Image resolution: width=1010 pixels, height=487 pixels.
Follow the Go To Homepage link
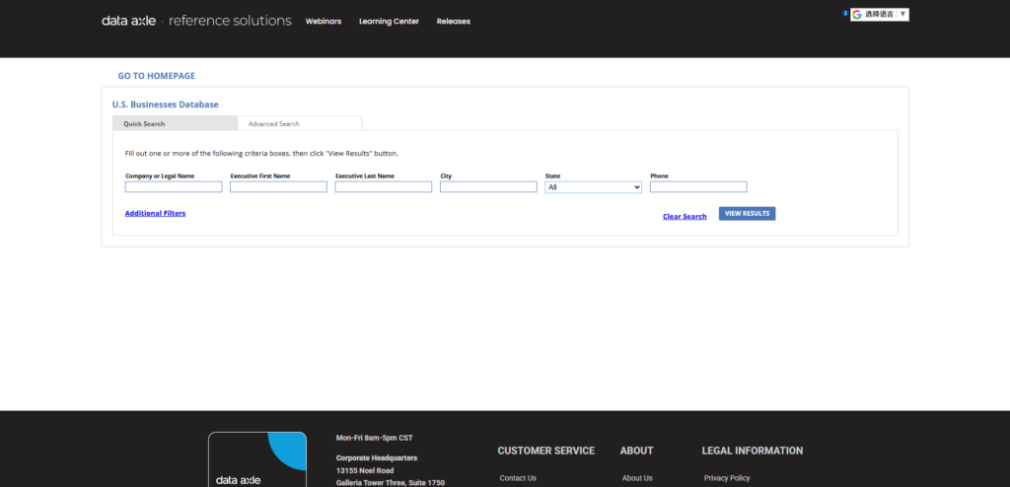pos(156,76)
